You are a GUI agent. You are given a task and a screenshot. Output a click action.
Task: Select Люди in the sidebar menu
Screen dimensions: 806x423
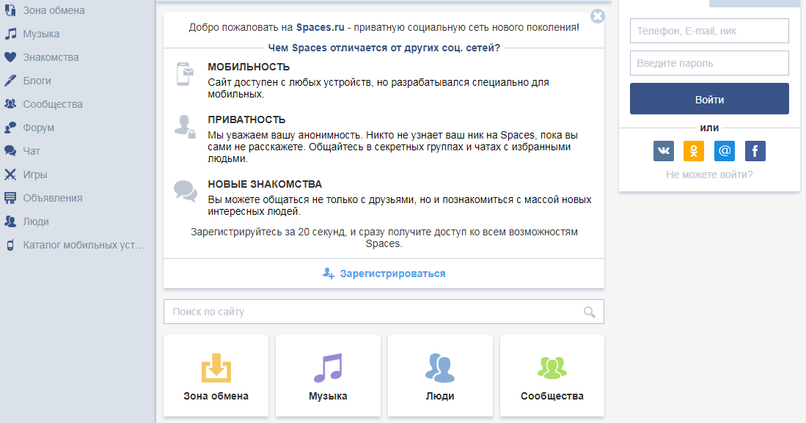[36, 221]
